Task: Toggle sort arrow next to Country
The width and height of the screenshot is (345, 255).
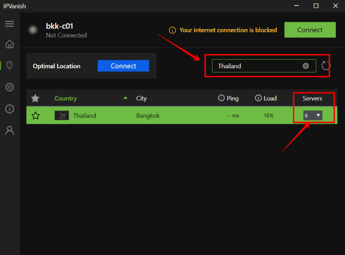Action: [x=125, y=98]
